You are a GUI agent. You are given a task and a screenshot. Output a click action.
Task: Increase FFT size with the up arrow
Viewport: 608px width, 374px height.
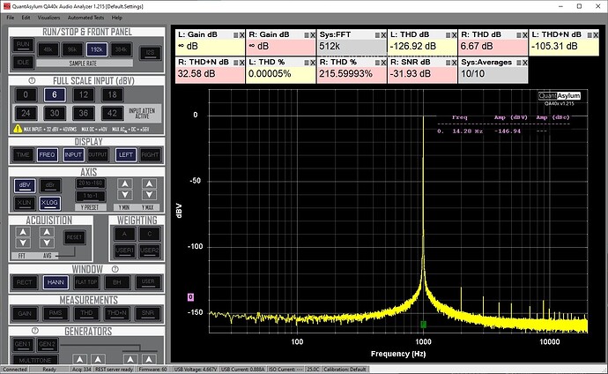coord(23,232)
